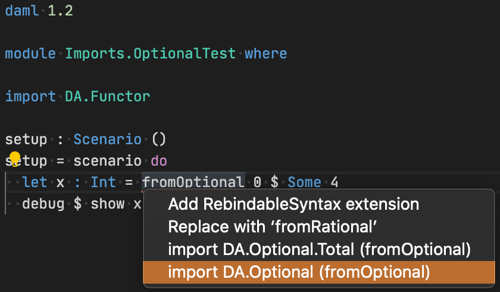Select 'import DA.Optional (fromOptional)' quick fix

pos(298,272)
